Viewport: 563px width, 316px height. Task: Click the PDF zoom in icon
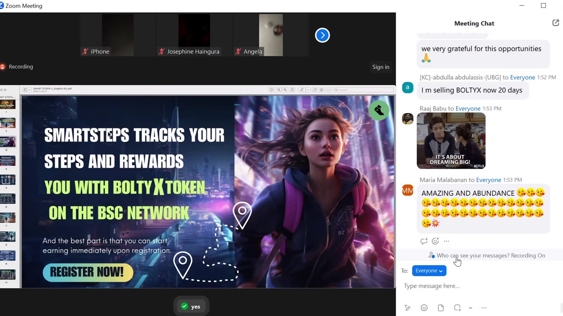[x=285, y=90]
